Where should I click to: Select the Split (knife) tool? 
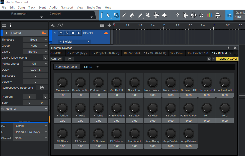click(124, 15)
